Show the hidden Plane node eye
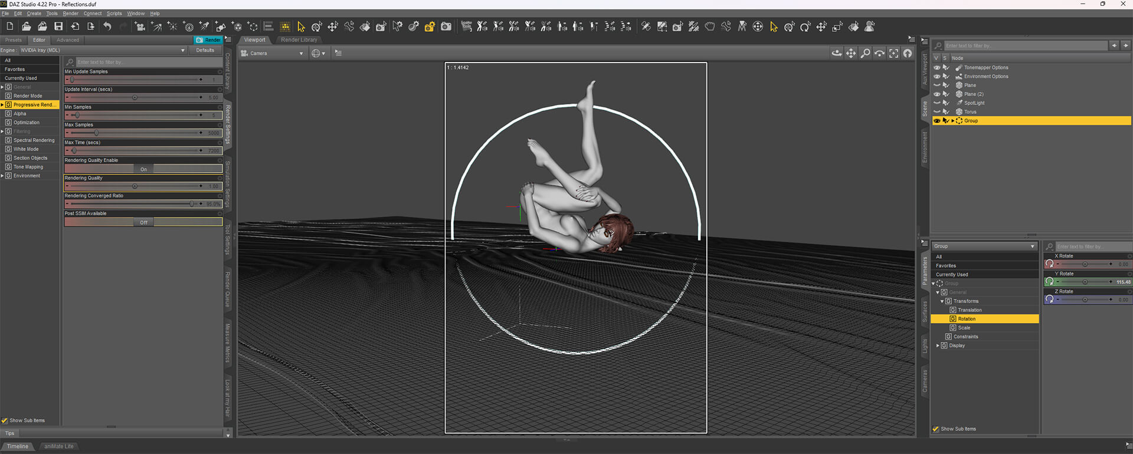The height and width of the screenshot is (454, 1133). [x=936, y=85]
